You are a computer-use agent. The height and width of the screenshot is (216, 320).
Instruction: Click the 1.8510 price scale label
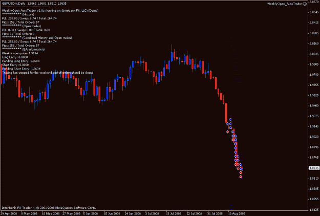point(314,178)
